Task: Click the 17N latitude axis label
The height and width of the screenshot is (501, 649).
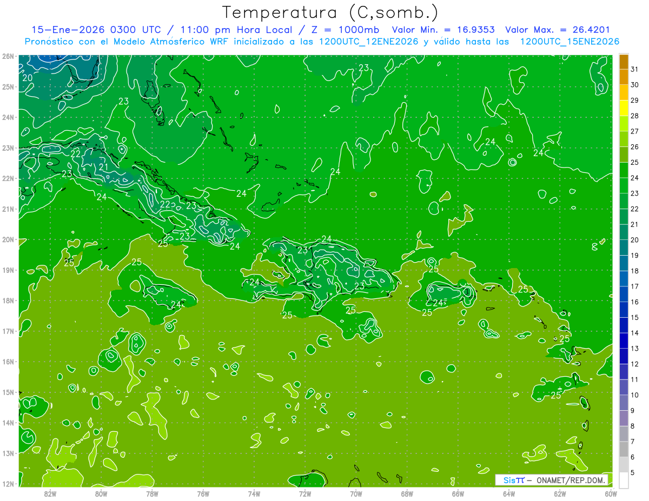Action: 8,331
